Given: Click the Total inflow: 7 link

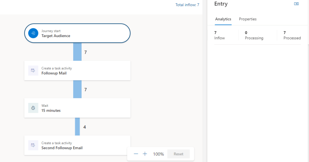Looking at the screenshot, I should 187,5.
